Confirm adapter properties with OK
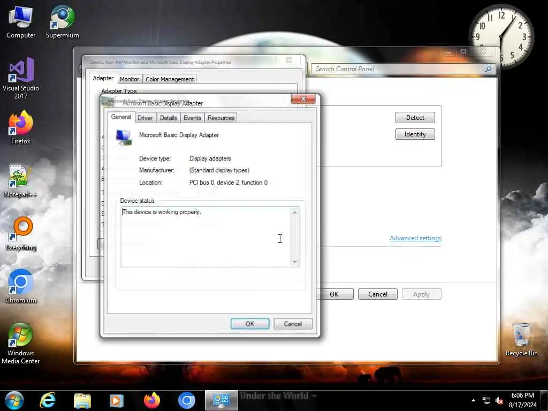Screen dimensions: 548x411 tap(250, 324)
